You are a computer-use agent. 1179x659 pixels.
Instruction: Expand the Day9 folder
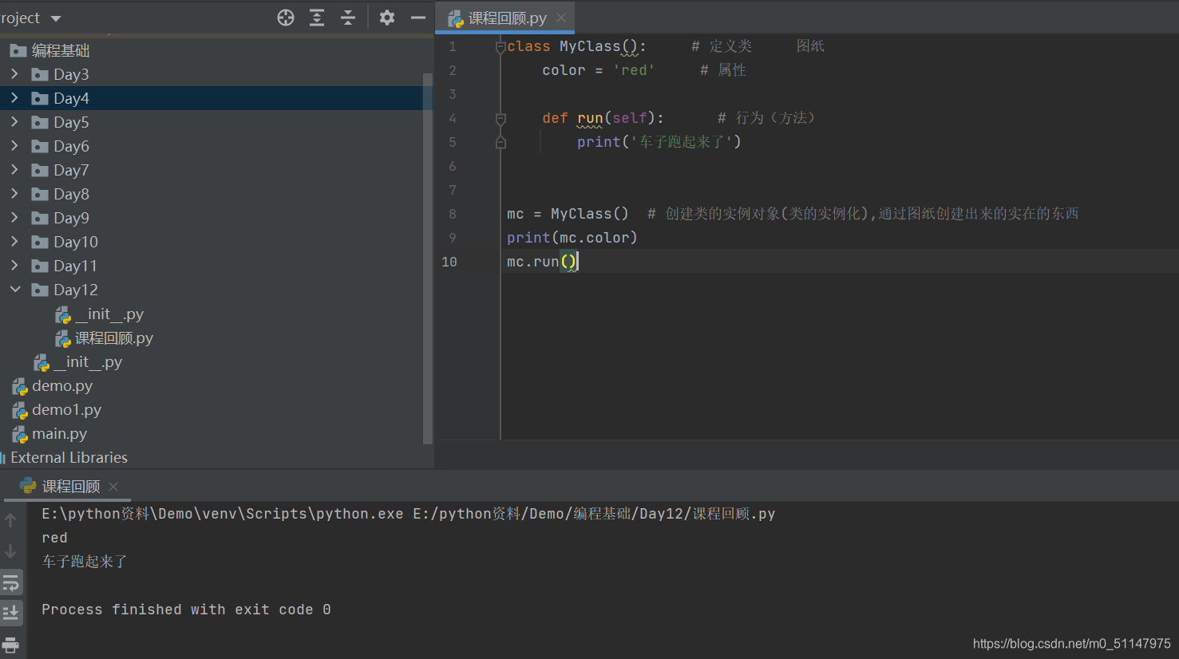point(14,217)
